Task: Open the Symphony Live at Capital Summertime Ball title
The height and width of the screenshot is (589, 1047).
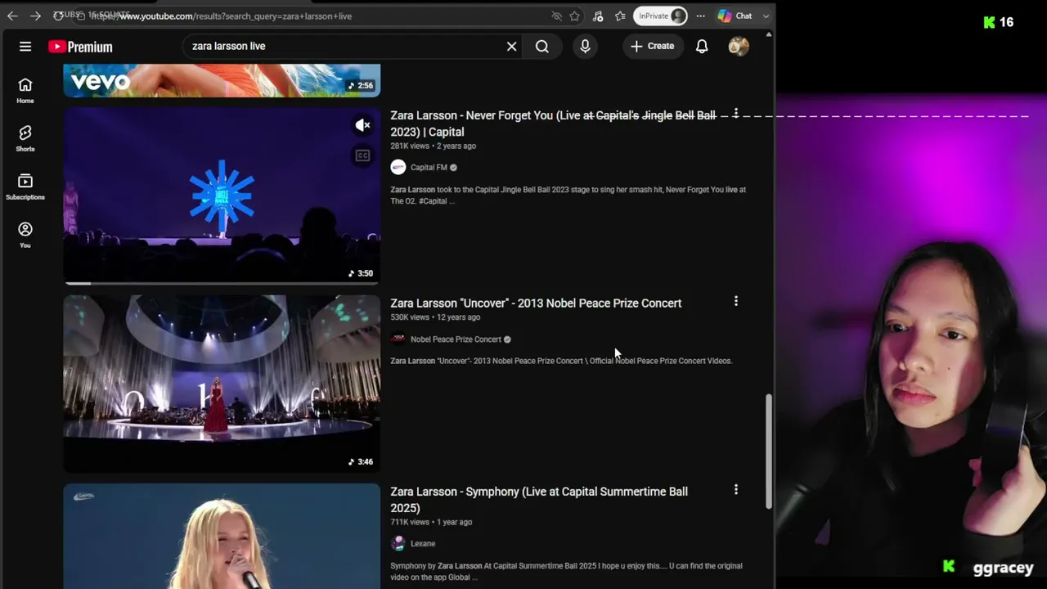Action: pyautogui.click(x=539, y=500)
